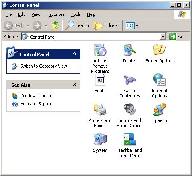Screen dimensions: 192x176
Task: Open Add or Remove Programs icon
Action: pyautogui.click(x=100, y=50)
